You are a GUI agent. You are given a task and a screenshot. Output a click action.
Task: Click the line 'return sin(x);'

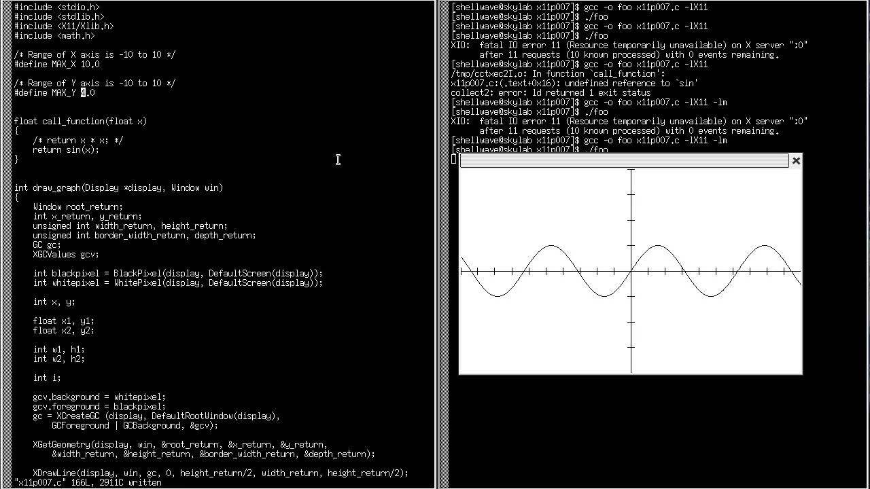(66, 150)
